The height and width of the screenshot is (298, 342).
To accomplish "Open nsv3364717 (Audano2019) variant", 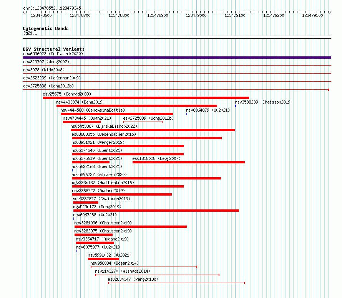I will 102,239.
